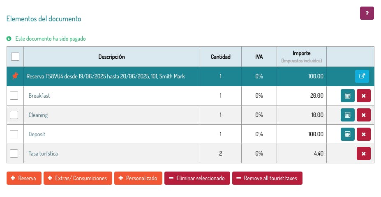
Task: Add item via Extras/ Consumiciones button
Action: click(78, 178)
